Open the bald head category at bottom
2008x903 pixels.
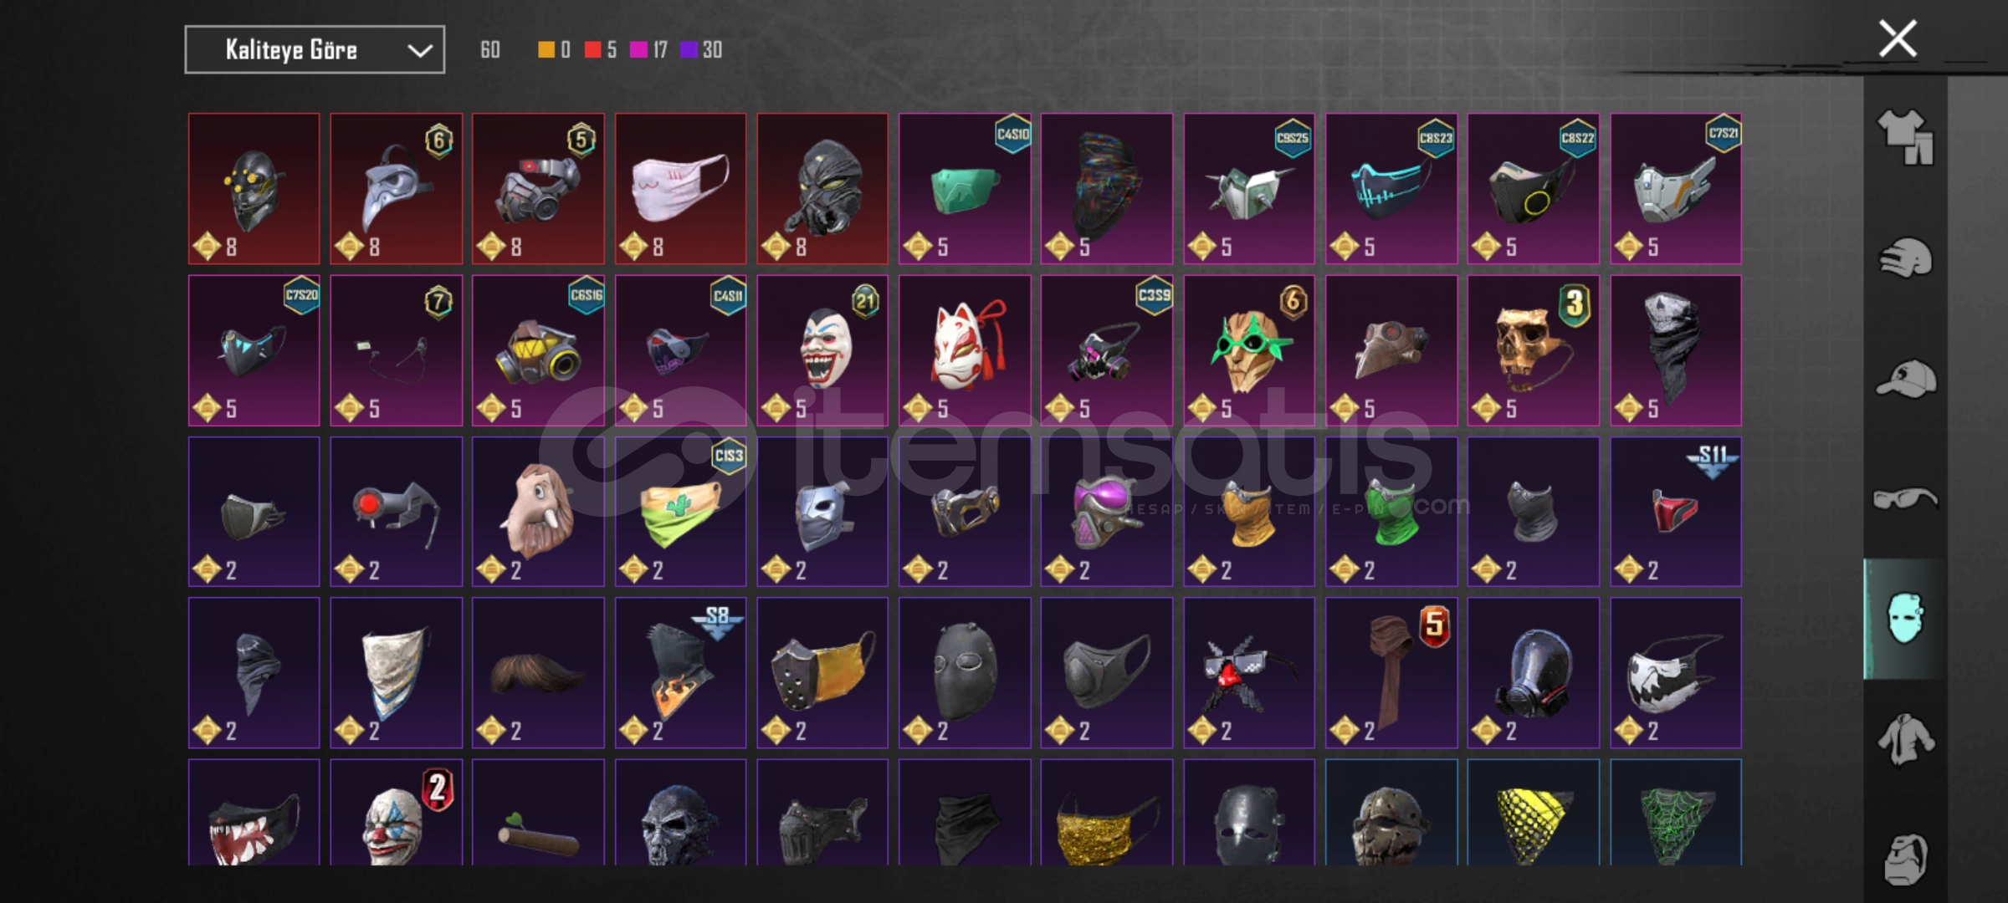click(1905, 859)
